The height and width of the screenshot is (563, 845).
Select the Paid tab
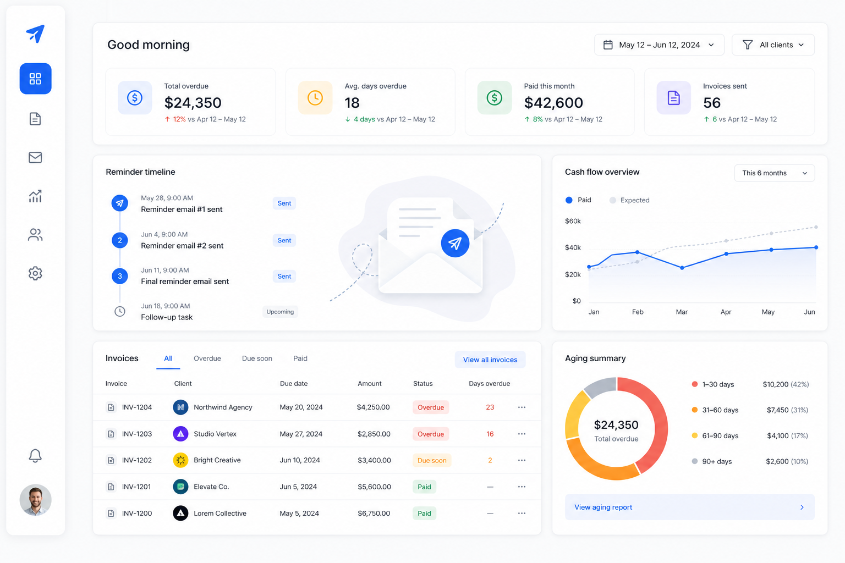pyautogui.click(x=300, y=358)
